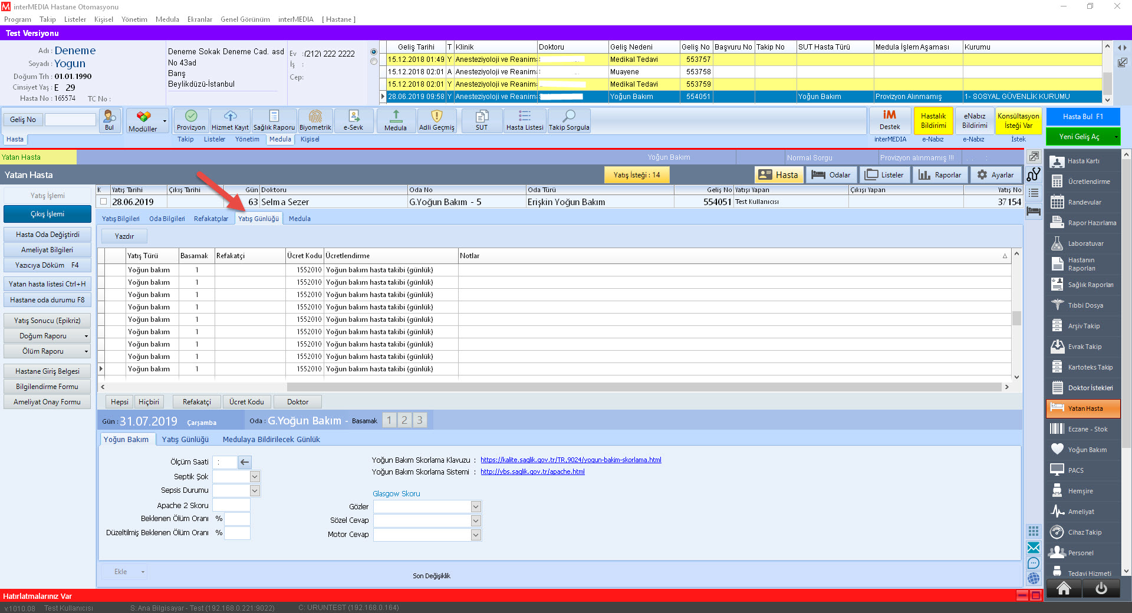Tick the checkbox beside admission date 28.06.2019

[x=104, y=202]
